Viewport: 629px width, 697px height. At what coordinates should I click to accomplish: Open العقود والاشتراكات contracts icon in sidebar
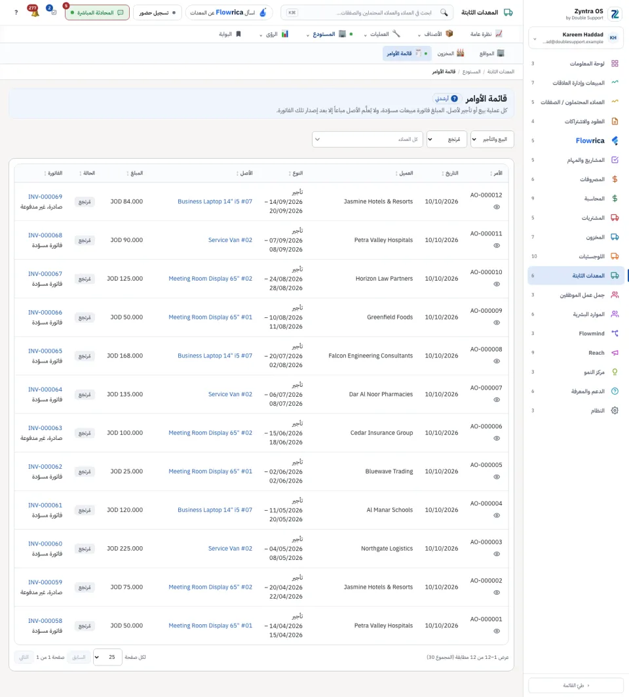pyautogui.click(x=615, y=121)
